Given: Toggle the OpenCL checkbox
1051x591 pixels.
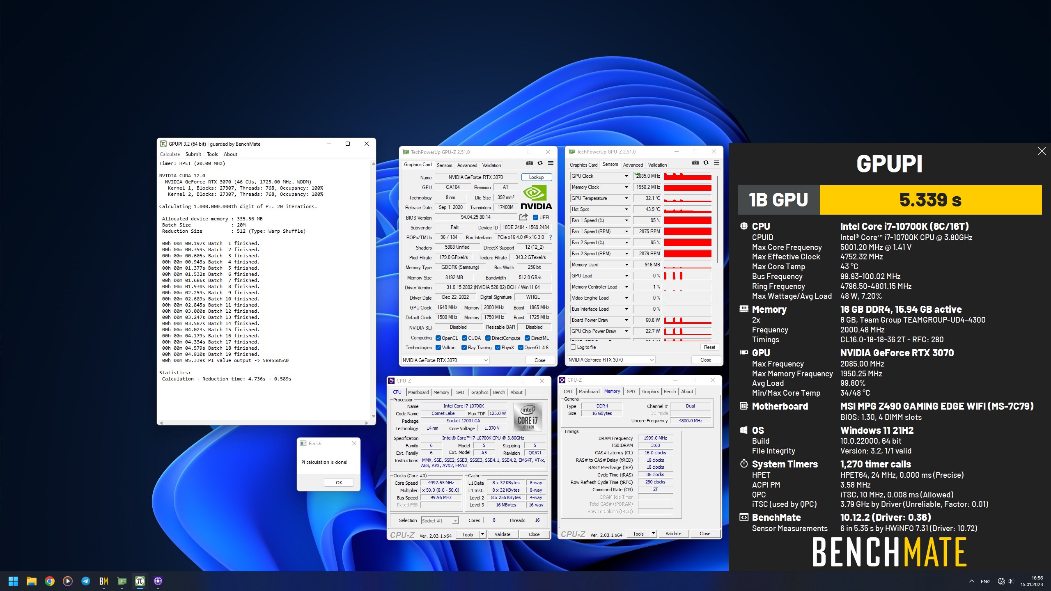Looking at the screenshot, I should coord(438,338).
